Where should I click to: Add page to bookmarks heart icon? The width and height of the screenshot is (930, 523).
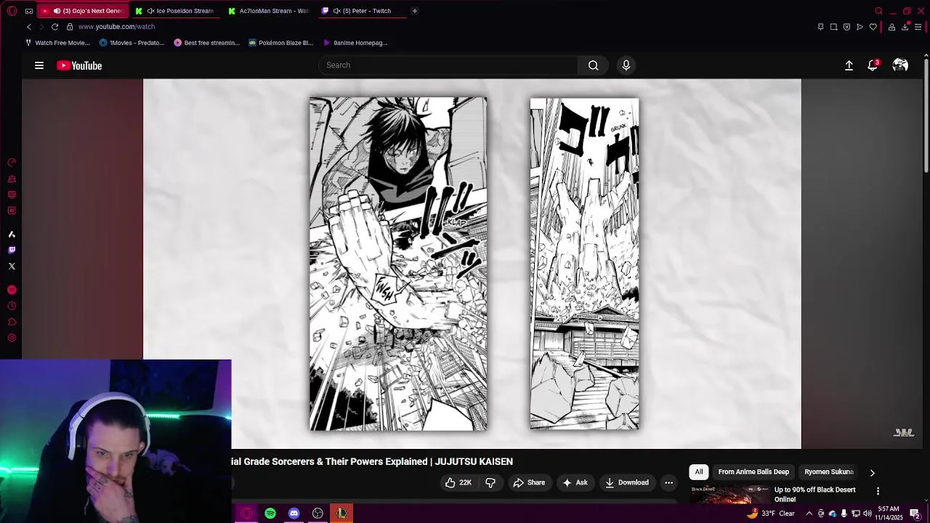[873, 27]
